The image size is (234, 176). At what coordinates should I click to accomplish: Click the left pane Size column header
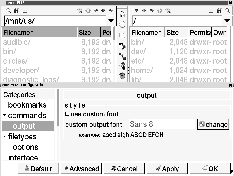click(89, 32)
